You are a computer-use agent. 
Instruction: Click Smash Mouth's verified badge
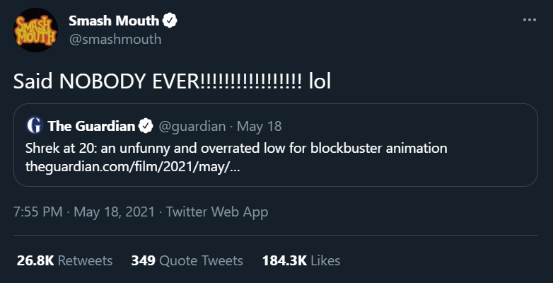point(170,21)
